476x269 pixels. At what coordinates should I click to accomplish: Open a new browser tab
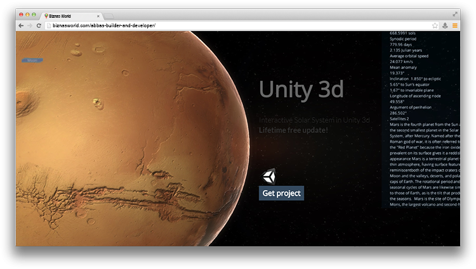(x=109, y=16)
